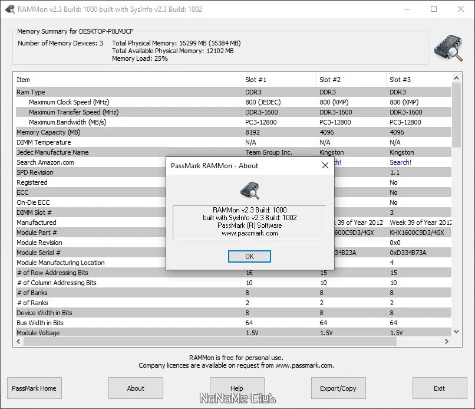The image size is (475, 409).
Task: Click OK in the About dialog
Action: 249,256
